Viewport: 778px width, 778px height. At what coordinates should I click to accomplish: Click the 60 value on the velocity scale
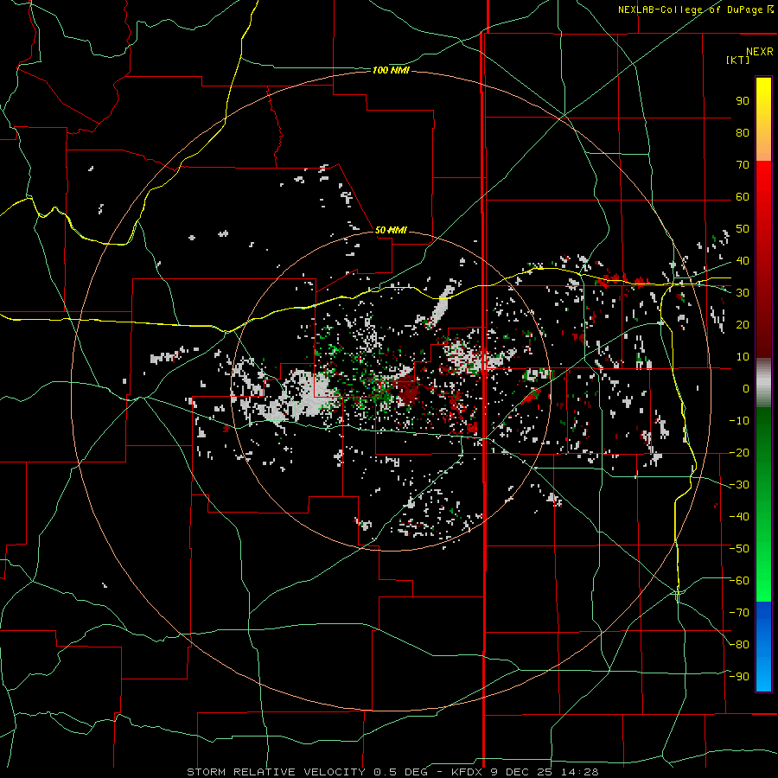coord(743,196)
